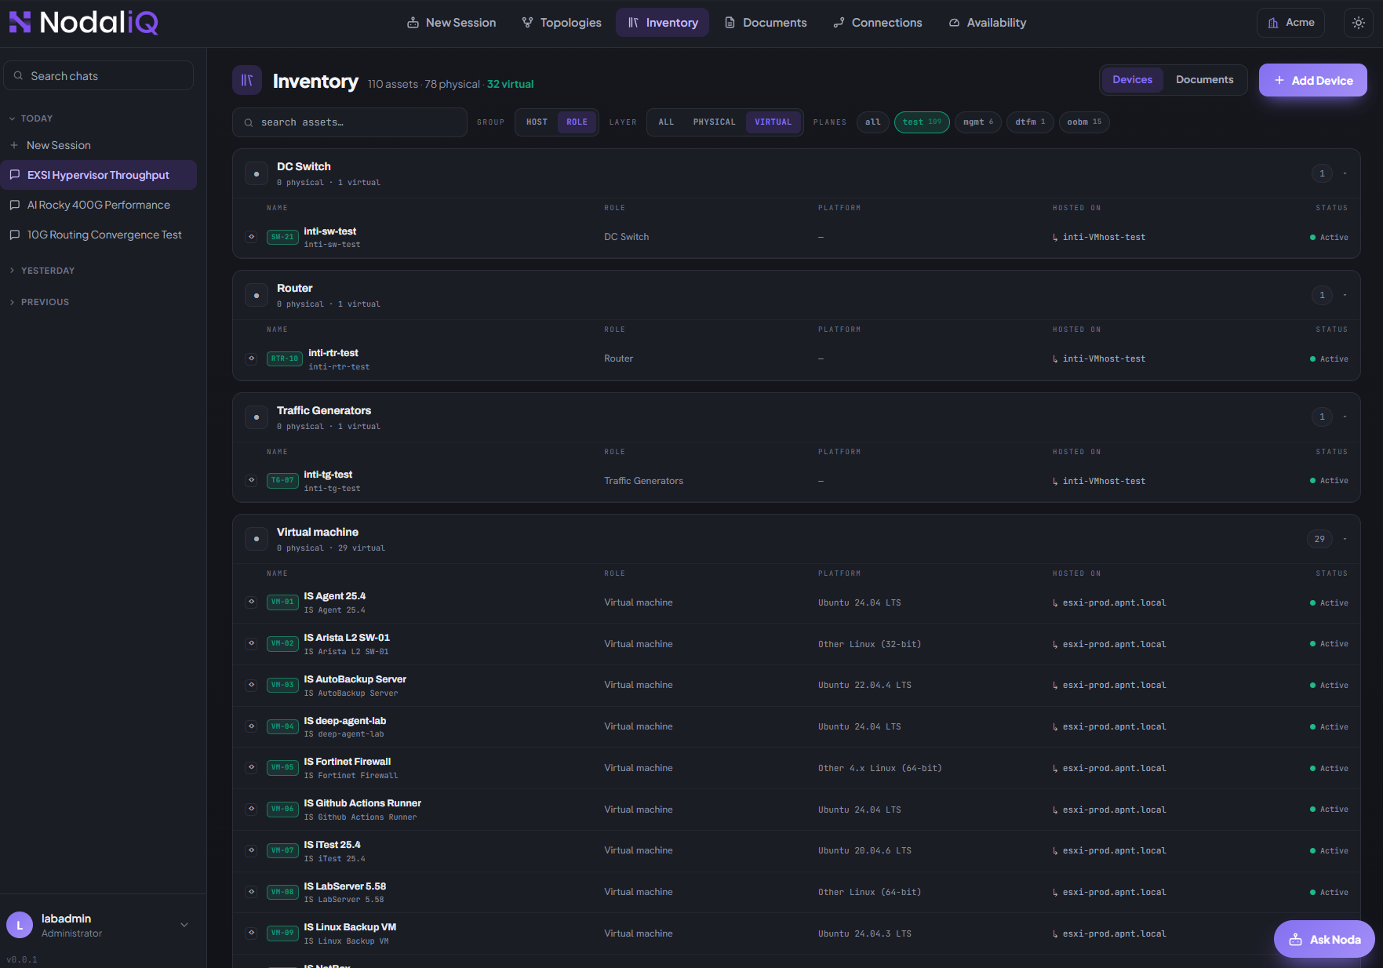Image resolution: width=1383 pixels, height=968 pixels.
Task: Click row icon left of IS Agent 25.4
Action: pyautogui.click(x=251, y=602)
